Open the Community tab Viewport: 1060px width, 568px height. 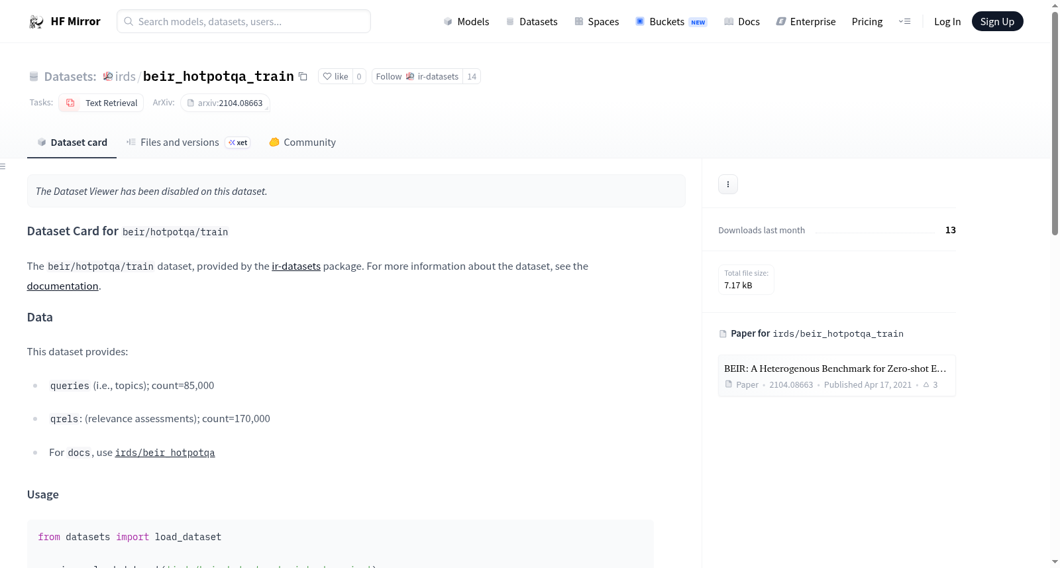(x=302, y=142)
